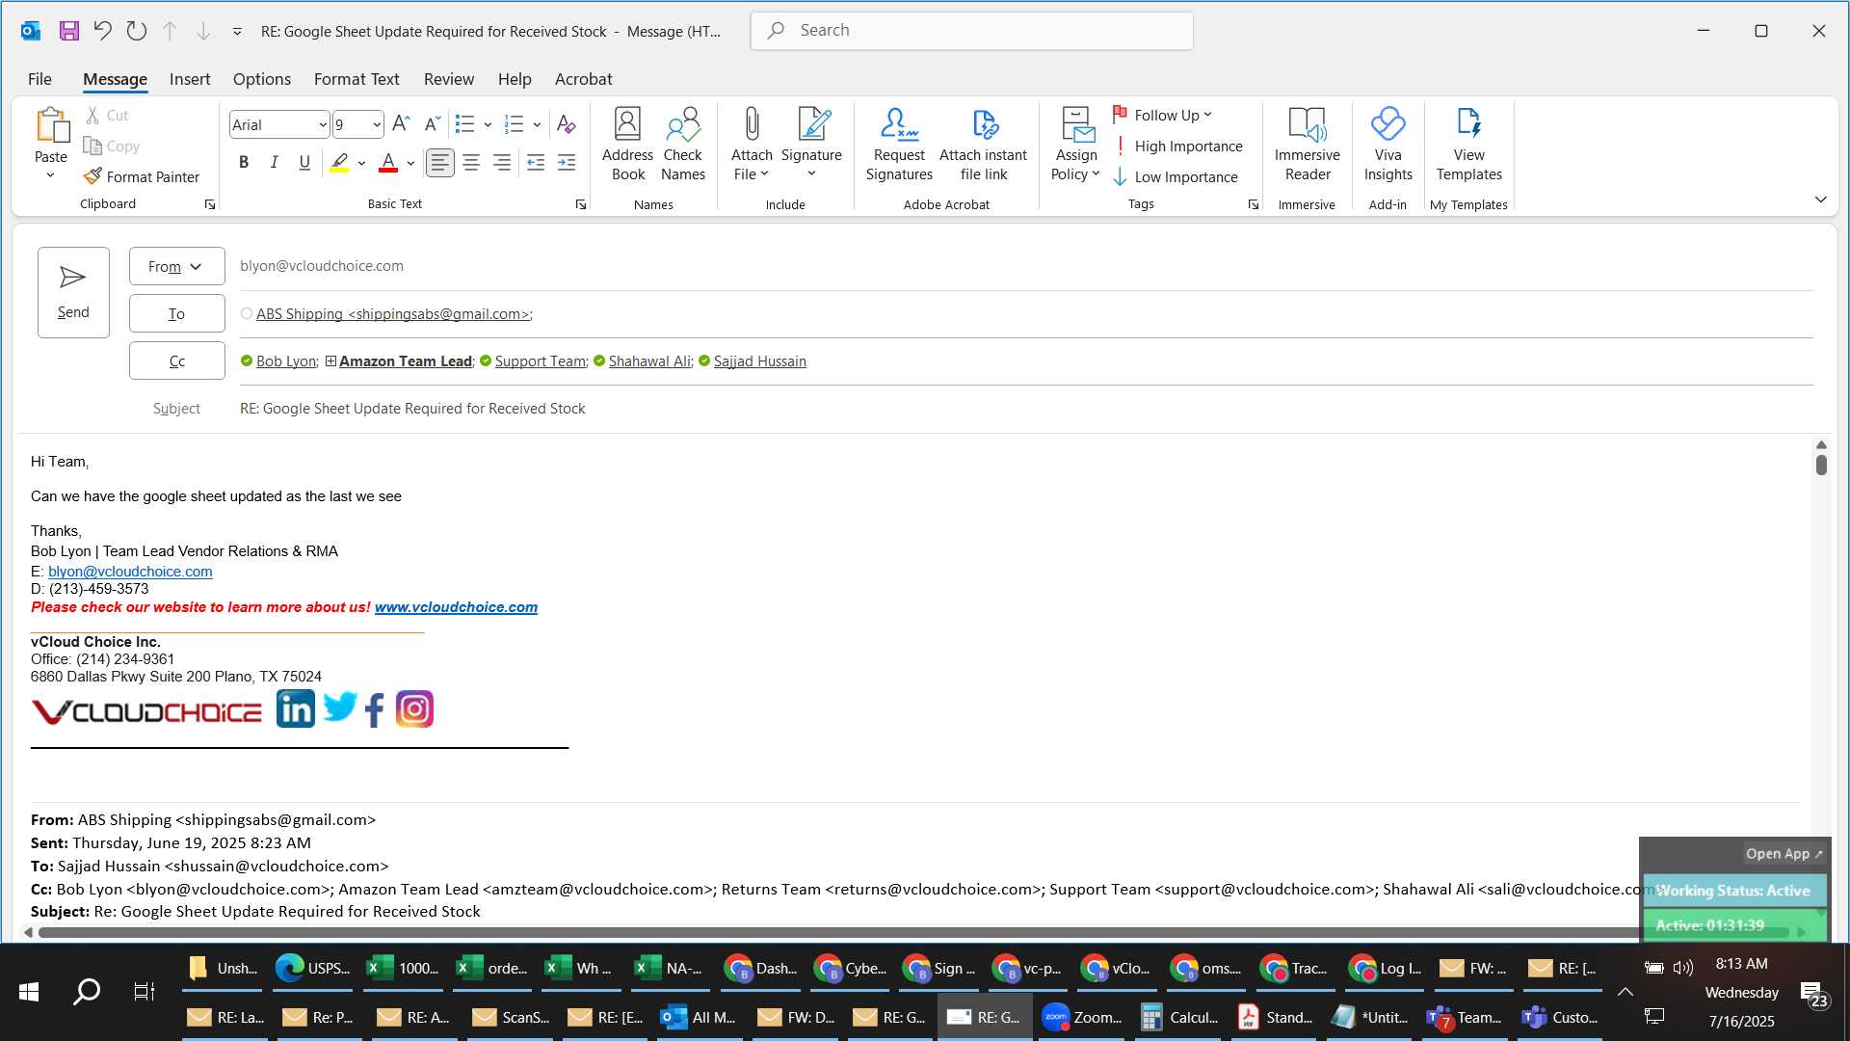Click the Redo icon in title bar

[136, 31]
